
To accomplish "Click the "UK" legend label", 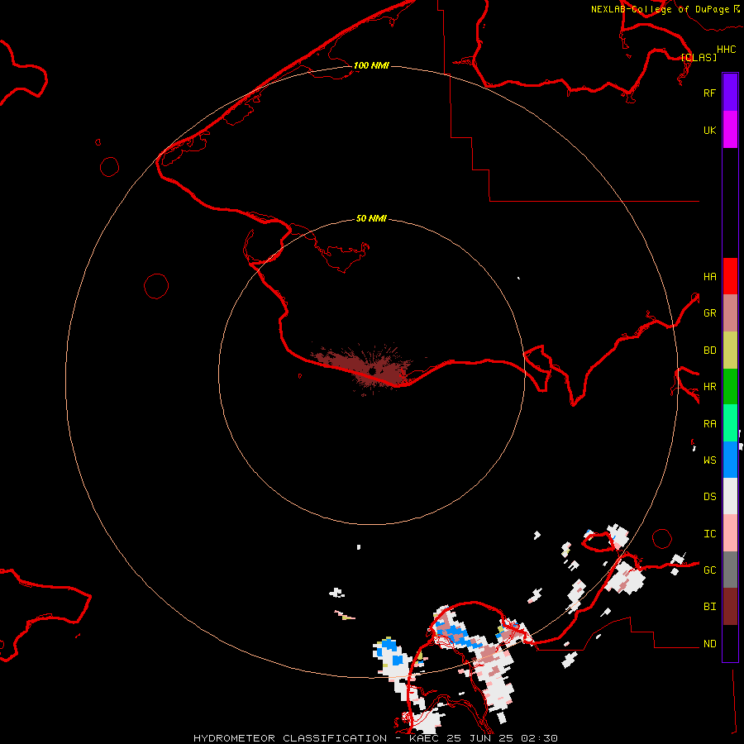I will (710, 130).
